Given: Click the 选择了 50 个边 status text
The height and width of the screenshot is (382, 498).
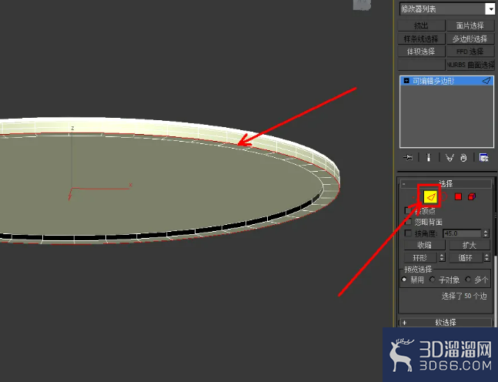Looking at the screenshot, I should 464,297.
